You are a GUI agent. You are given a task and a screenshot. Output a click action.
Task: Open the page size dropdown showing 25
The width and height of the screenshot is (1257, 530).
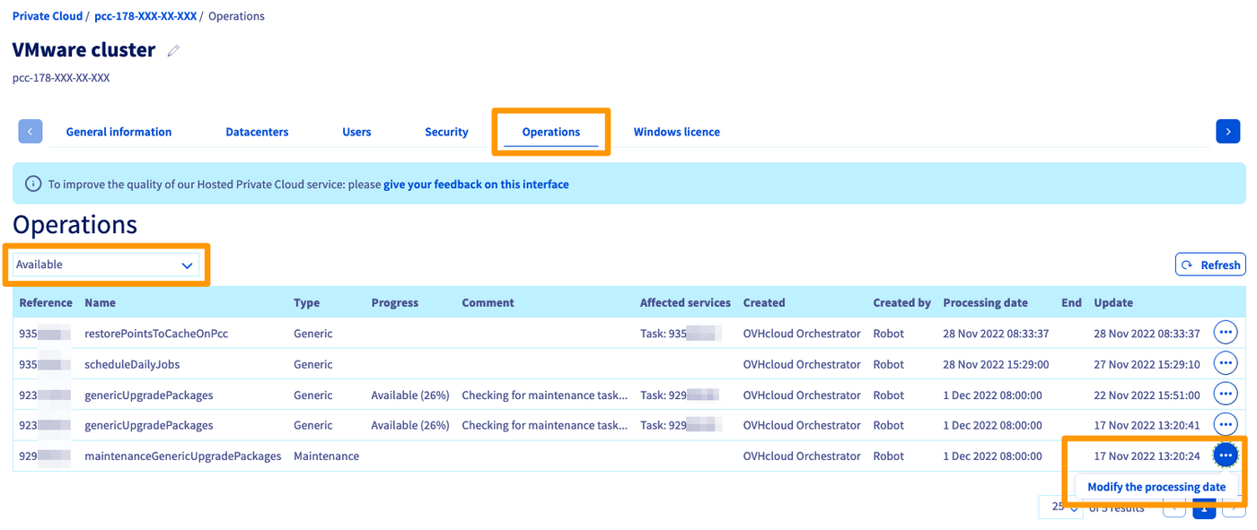pos(1059,508)
